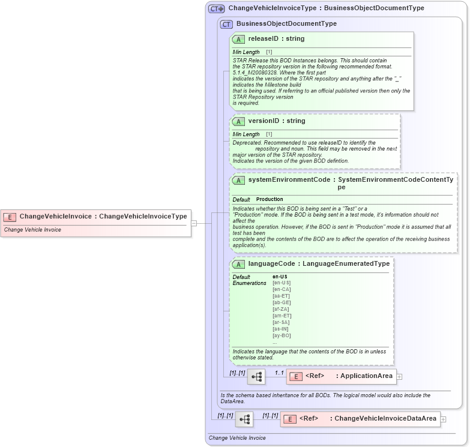Select the BusinessObjectDocumentType heading
This screenshot has width=470, height=447.
click(286, 23)
